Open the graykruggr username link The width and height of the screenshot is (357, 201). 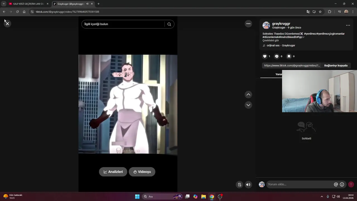coord(281,24)
